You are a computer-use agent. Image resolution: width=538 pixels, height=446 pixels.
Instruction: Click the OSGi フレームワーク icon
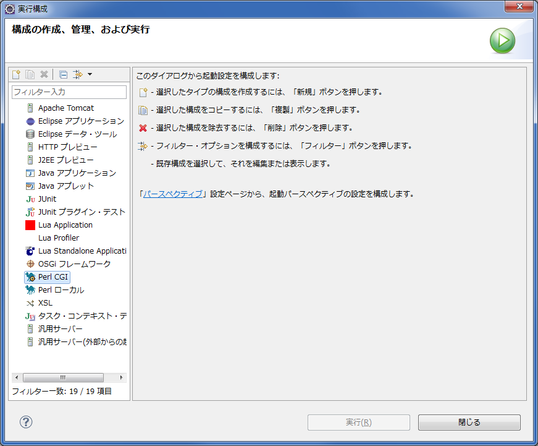(30, 264)
